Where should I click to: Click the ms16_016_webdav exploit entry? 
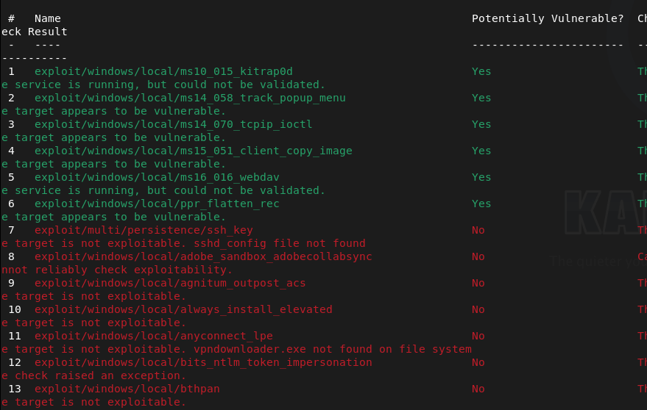pos(156,177)
